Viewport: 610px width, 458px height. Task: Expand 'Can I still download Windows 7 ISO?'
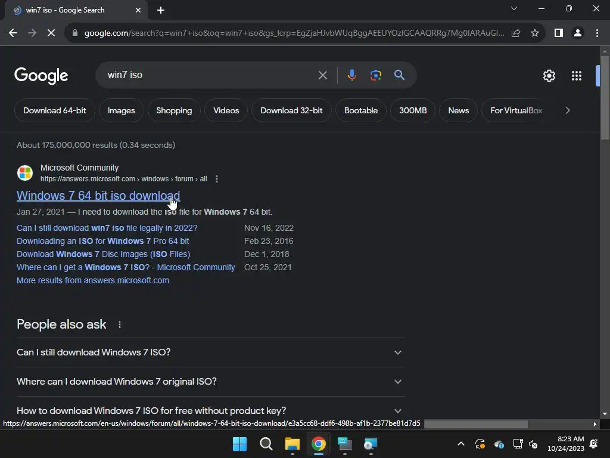click(x=210, y=352)
